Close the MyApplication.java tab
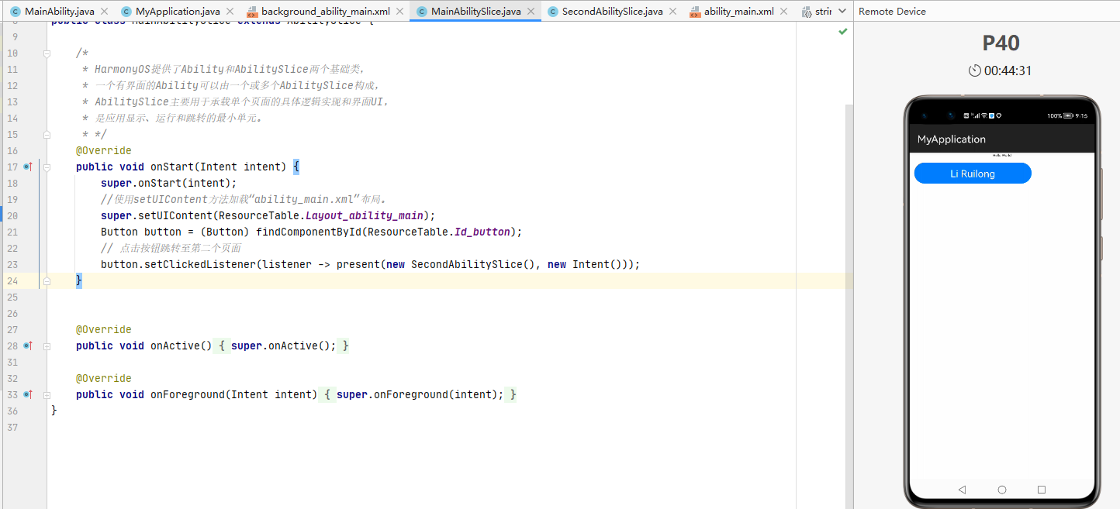This screenshot has height=509, width=1120. click(x=230, y=12)
